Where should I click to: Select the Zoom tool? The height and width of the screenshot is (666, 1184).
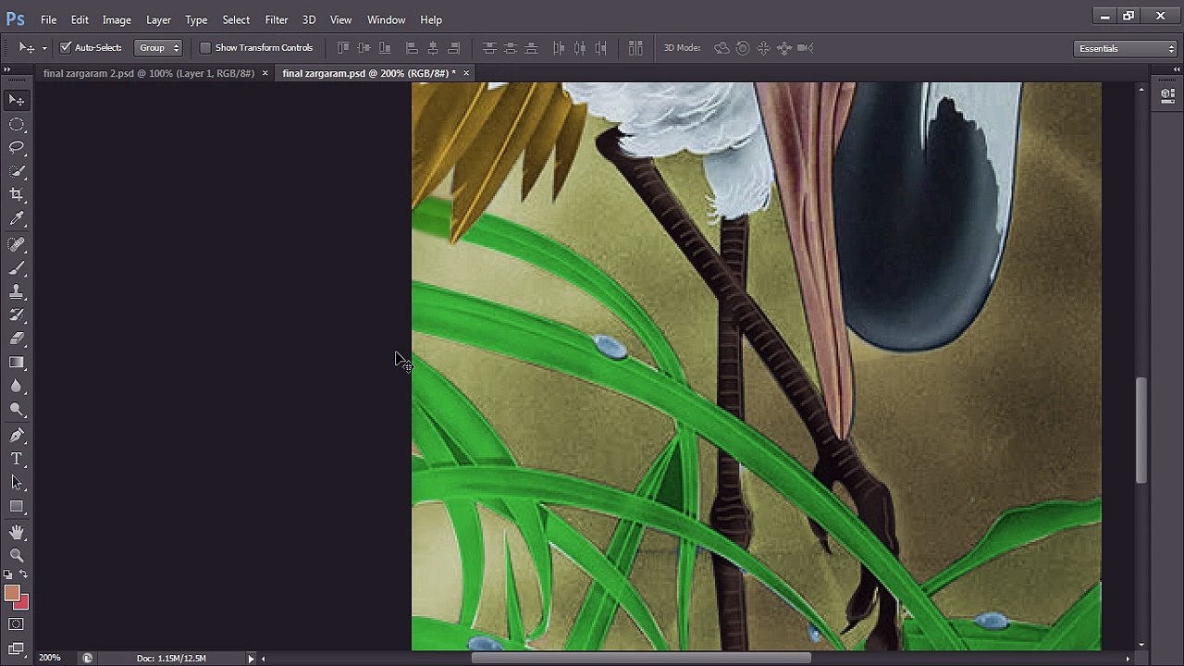(x=17, y=555)
